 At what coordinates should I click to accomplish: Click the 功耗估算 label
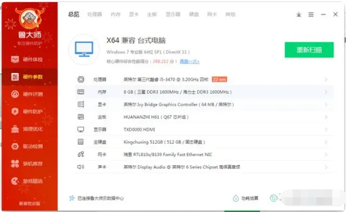(x=250, y=198)
